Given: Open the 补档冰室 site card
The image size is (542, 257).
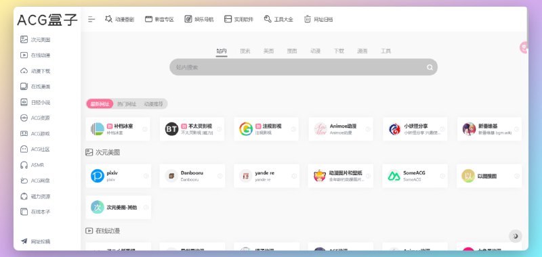Looking at the screenshot, I should 118,129.
